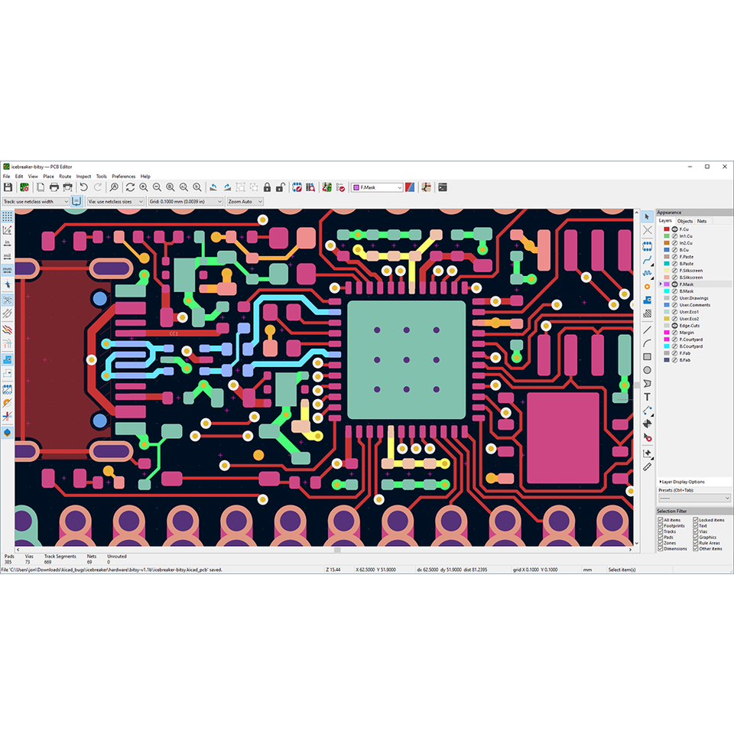
Task: Open the Zoom Auto dropdown
Action: coord(245,201)
